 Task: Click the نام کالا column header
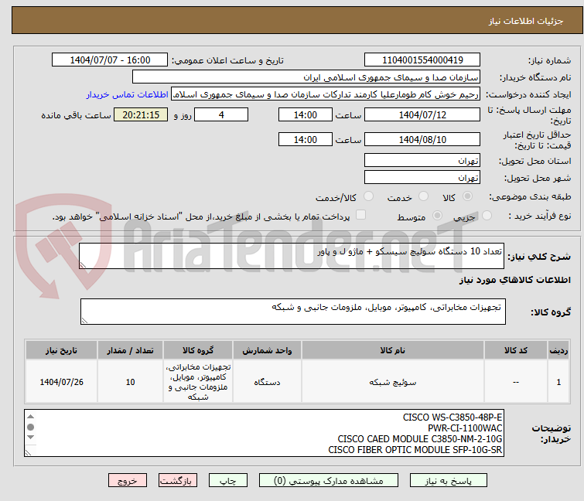pyautogui.click(x=393, y=350)
